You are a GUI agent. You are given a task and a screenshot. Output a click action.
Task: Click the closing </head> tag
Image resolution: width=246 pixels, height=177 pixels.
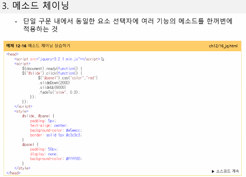point(13,173)
